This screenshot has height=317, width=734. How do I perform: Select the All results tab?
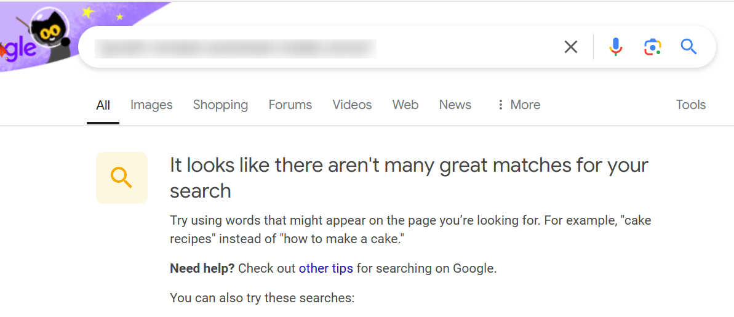[103, 105]
